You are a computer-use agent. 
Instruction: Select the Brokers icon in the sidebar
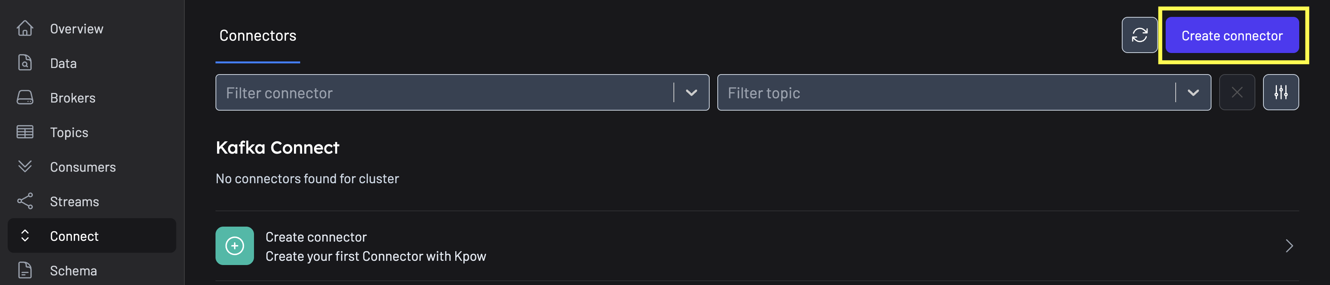[x=24, y=98]
